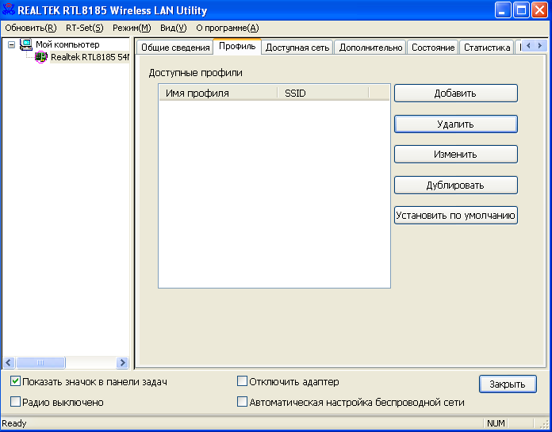Switch to Профиль tab
552x432 pixels.
237,47
